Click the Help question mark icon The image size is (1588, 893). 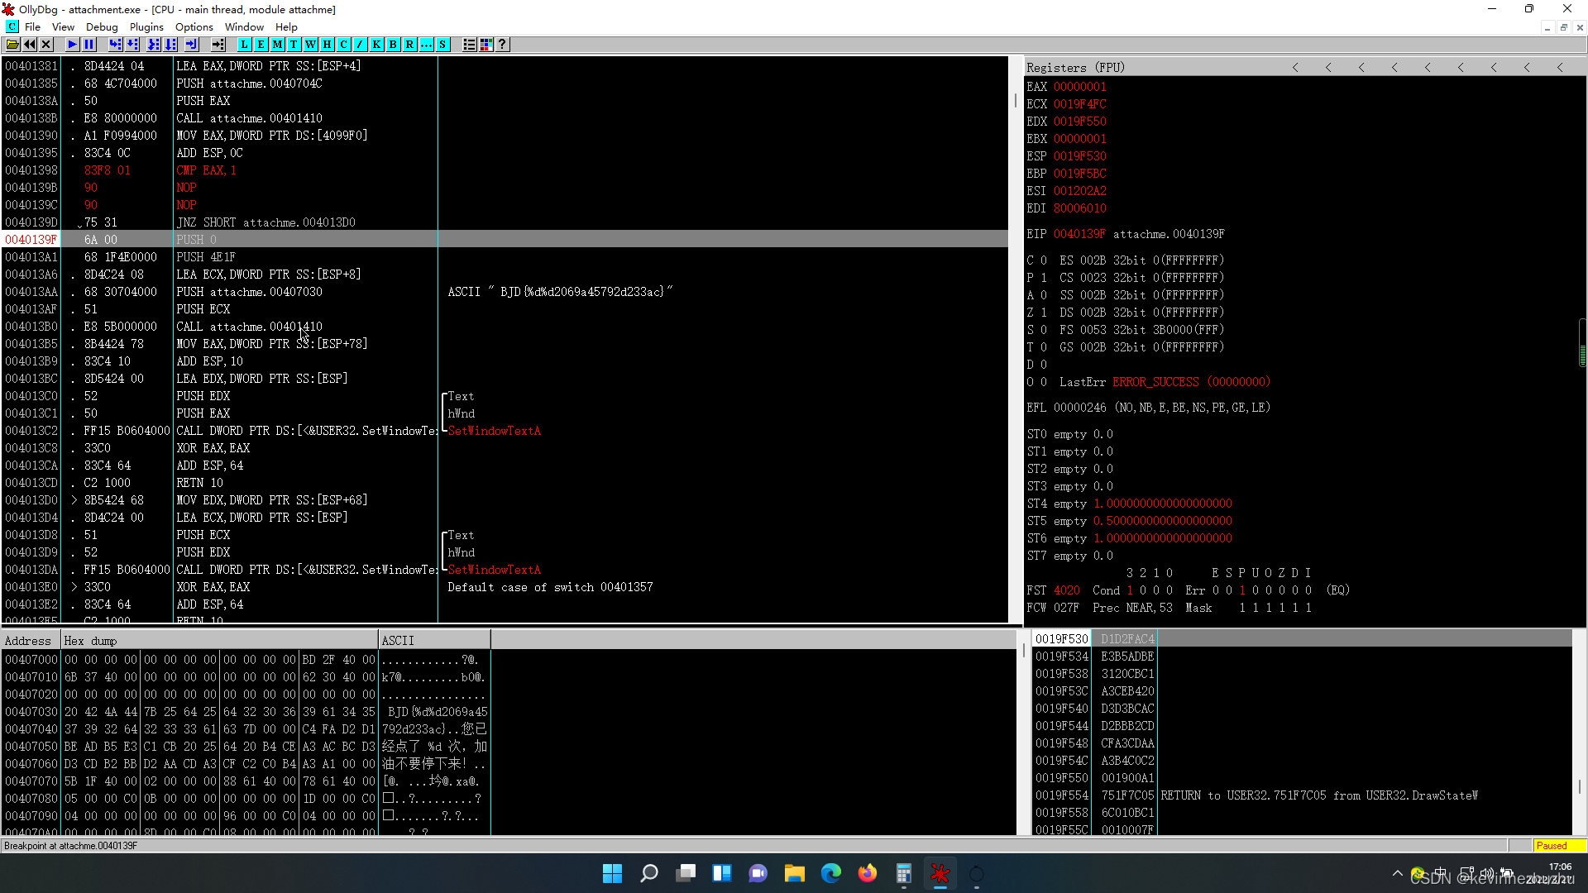point(502,45)
